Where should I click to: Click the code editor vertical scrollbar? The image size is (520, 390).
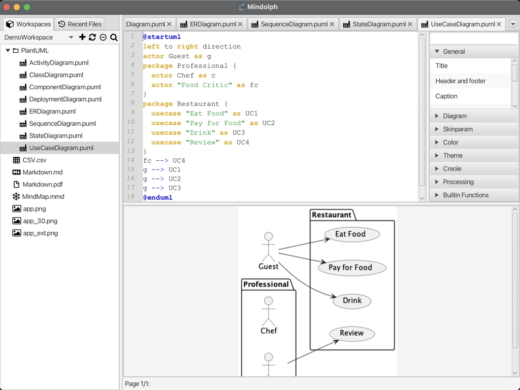click(422, 113)
